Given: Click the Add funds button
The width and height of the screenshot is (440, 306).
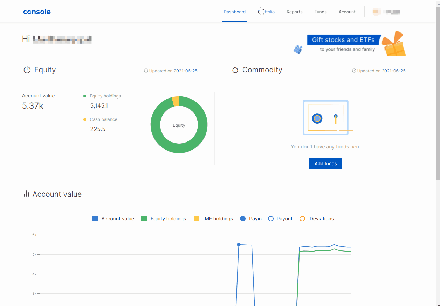Looking at the screenshot, I should click(325, 163).
